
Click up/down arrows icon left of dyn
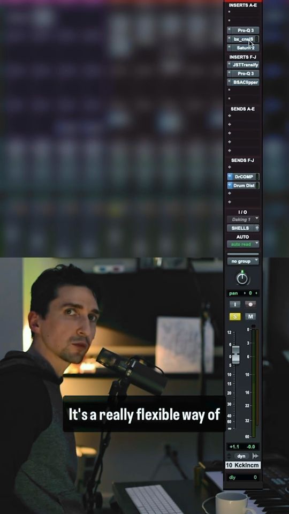click(x=229, y=456)
